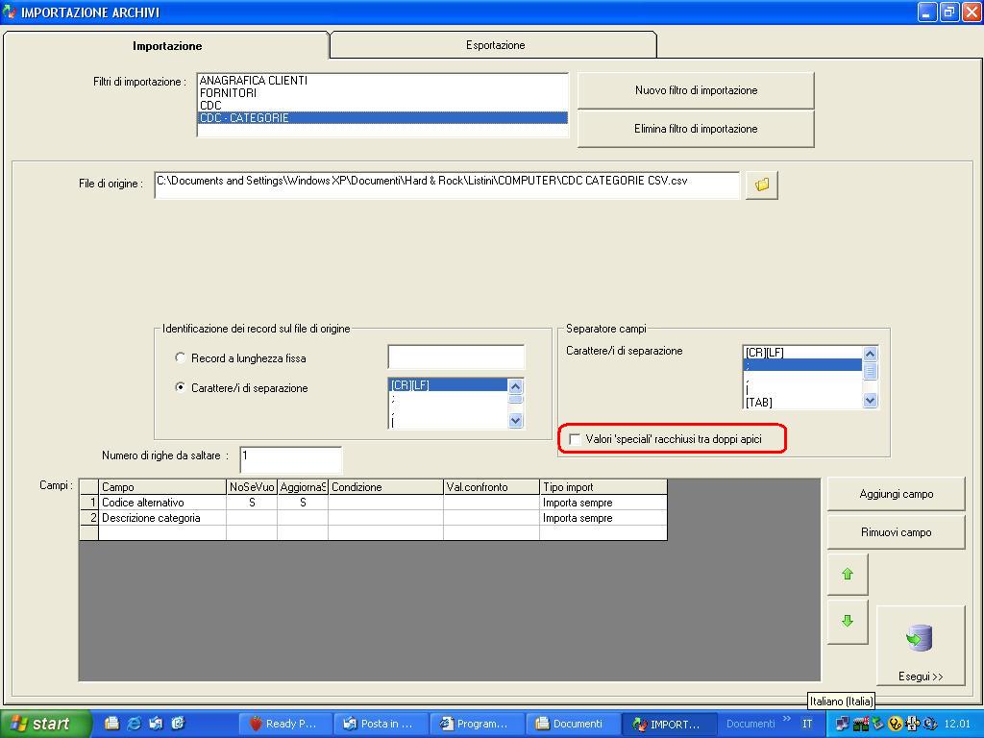Select ANAGRAFICA CLIENTI import filter

[382, 81]
